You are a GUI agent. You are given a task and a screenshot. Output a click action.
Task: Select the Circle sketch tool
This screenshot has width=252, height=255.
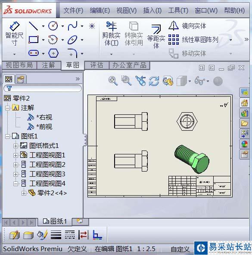pyautogui.click(x=53, y=26)
